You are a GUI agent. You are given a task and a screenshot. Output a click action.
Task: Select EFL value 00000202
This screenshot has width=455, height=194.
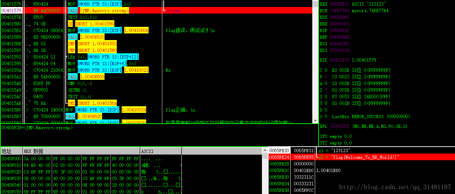tap(340, 126)
